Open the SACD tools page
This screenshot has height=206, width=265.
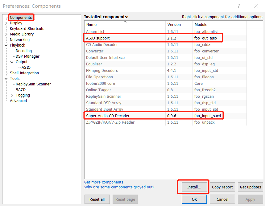coord(21,90)
